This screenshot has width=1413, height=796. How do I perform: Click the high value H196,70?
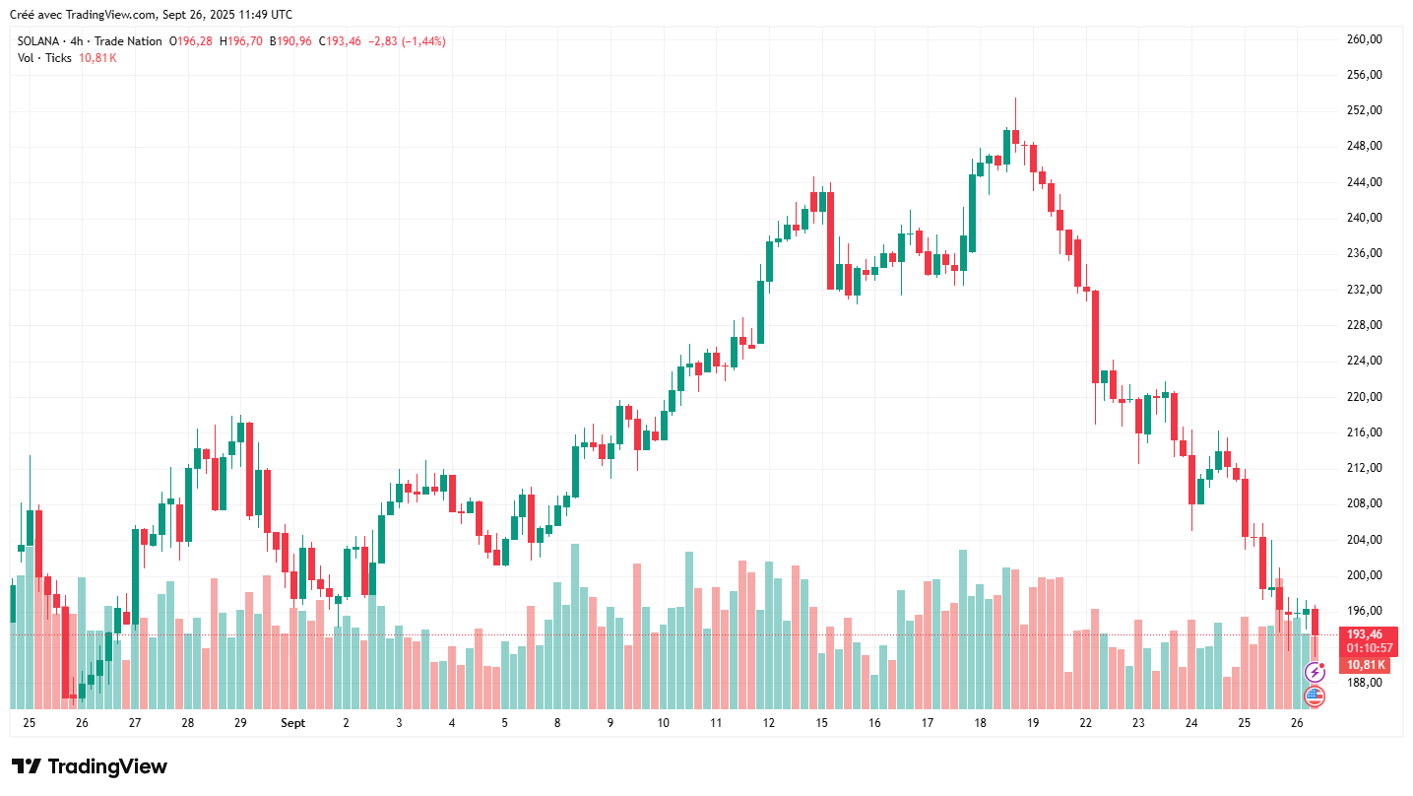point(241,41)
